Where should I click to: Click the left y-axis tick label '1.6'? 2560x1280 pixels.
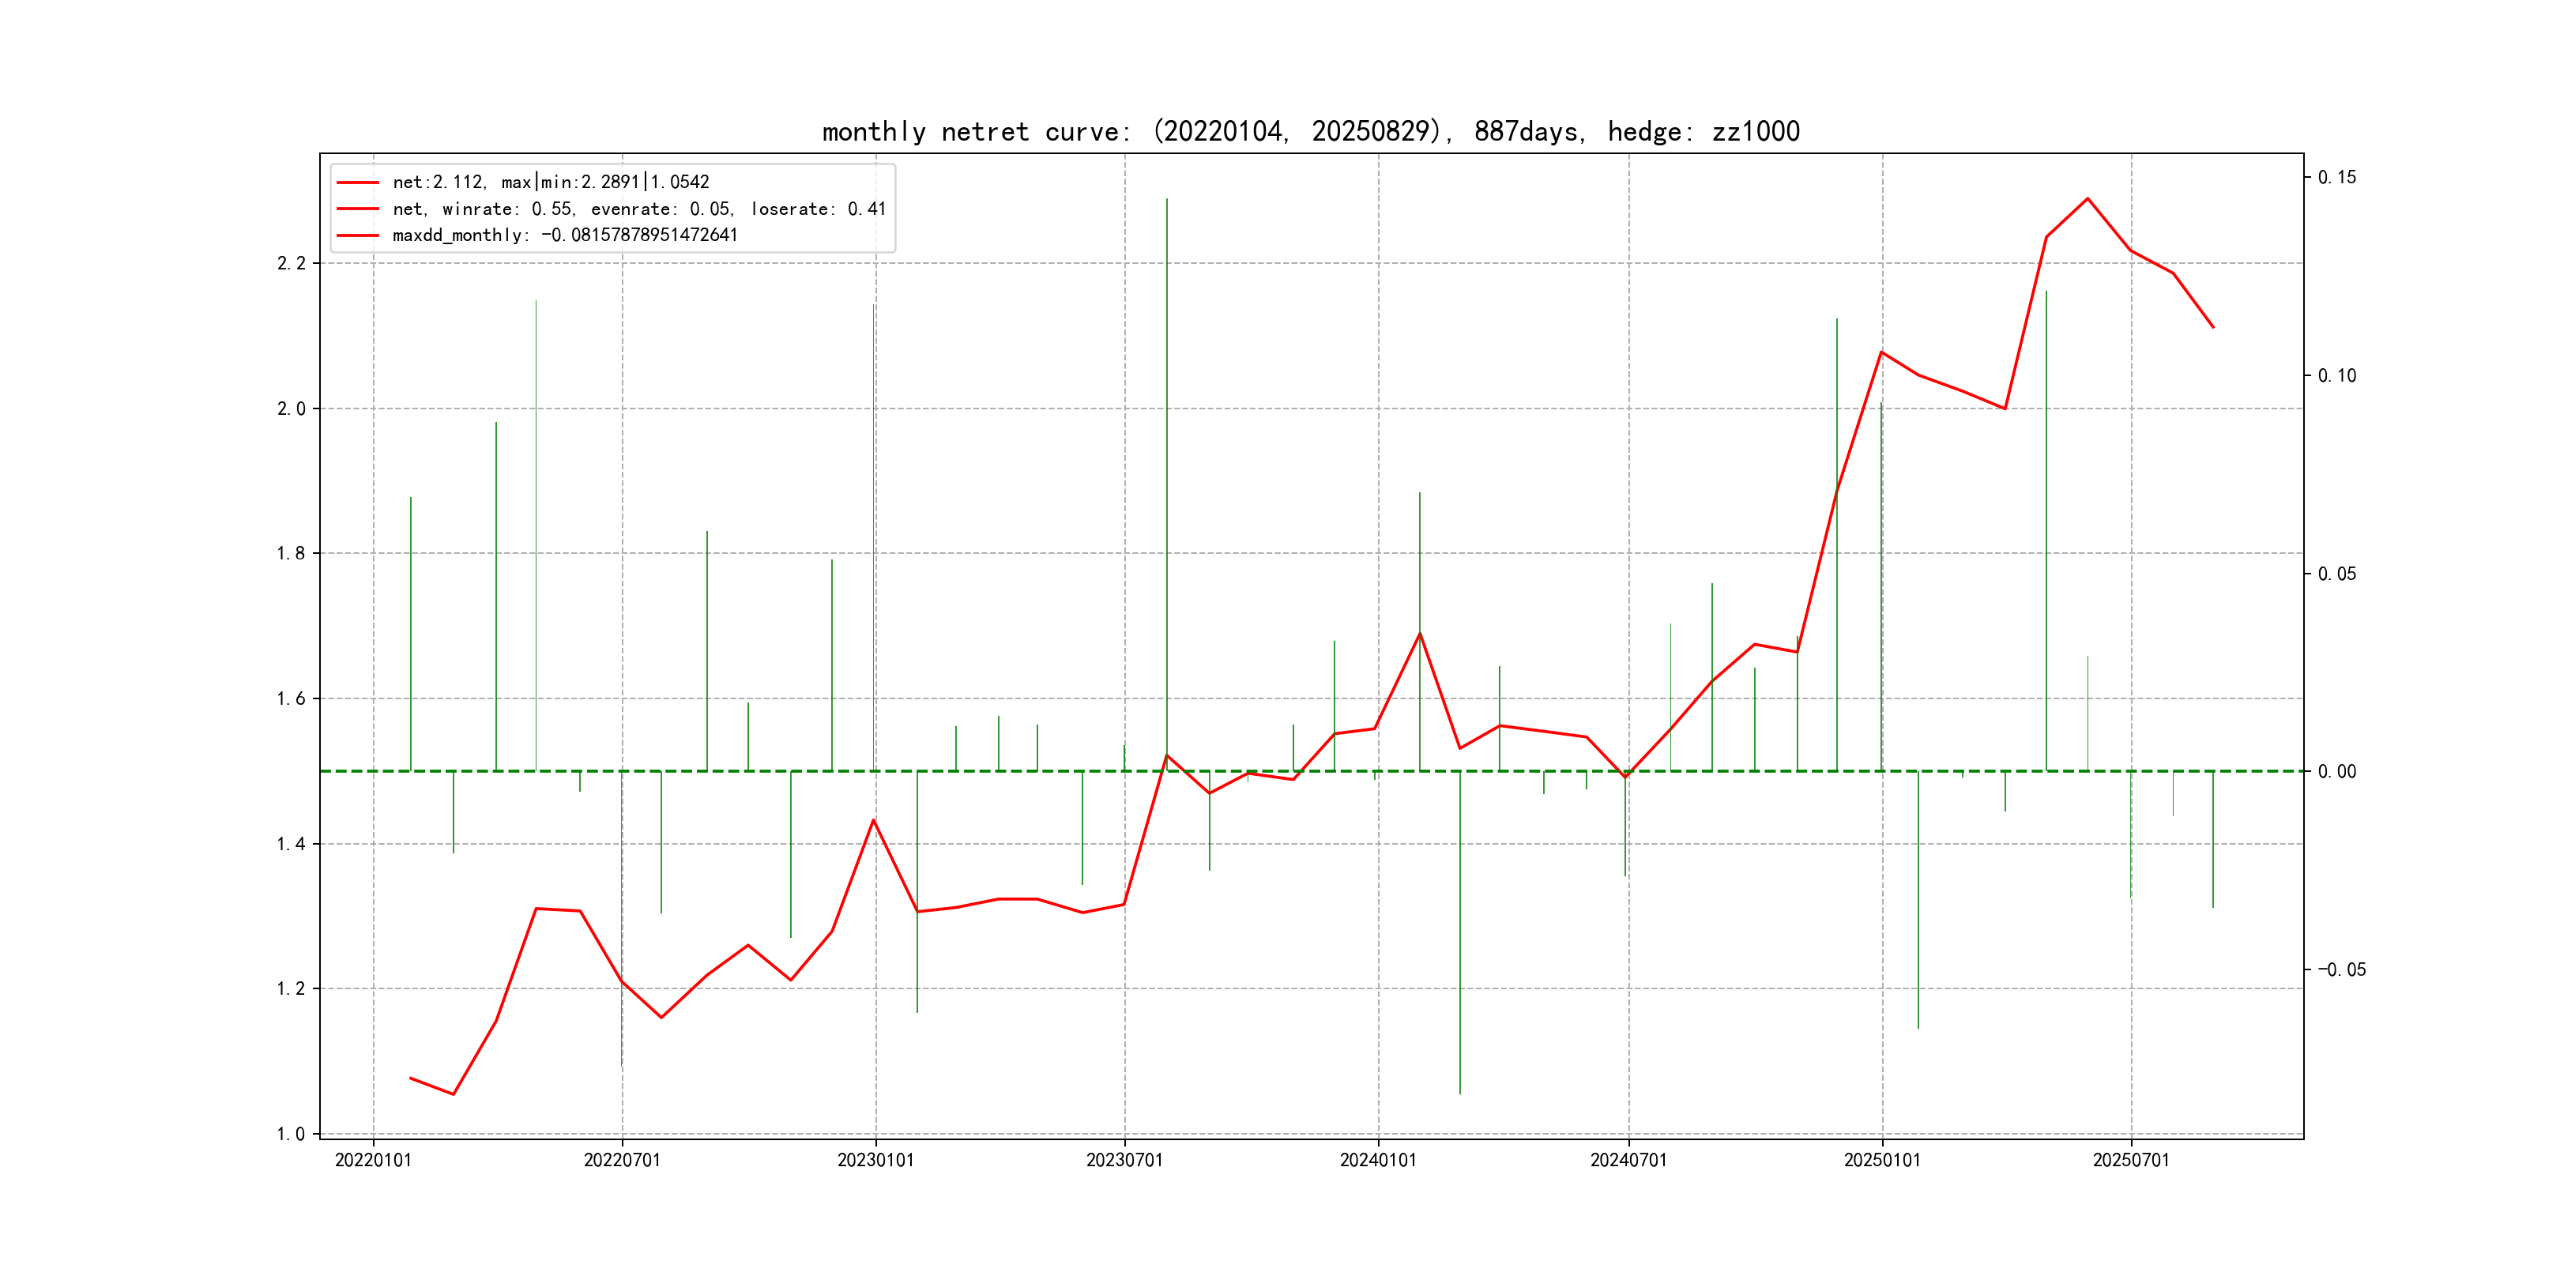click(292, 698)
